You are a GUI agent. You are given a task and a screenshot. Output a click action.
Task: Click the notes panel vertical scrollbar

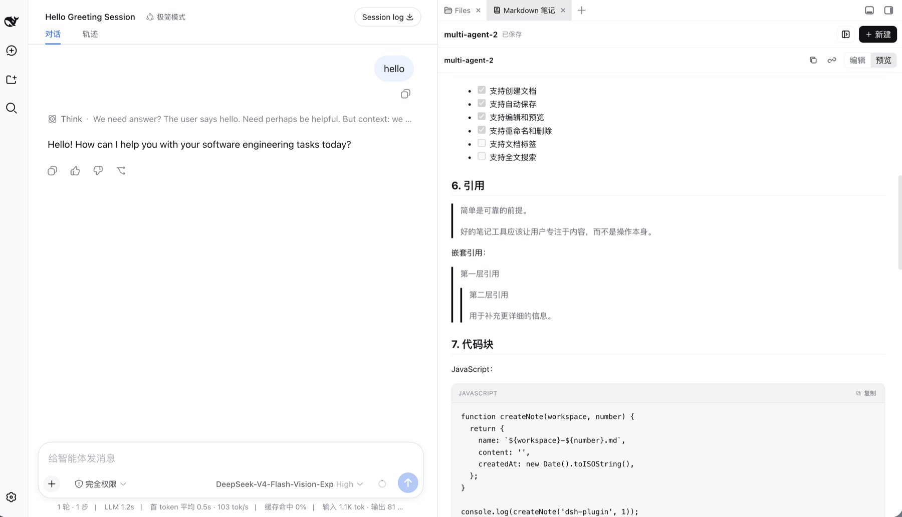point(900,222)
